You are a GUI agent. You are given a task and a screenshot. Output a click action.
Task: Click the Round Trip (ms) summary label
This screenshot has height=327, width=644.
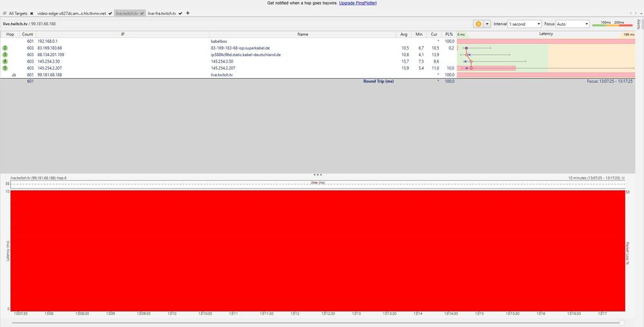coord(378,81)
